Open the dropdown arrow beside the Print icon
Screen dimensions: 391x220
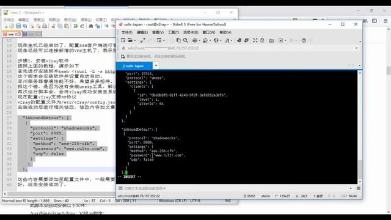tap(200, 40)
